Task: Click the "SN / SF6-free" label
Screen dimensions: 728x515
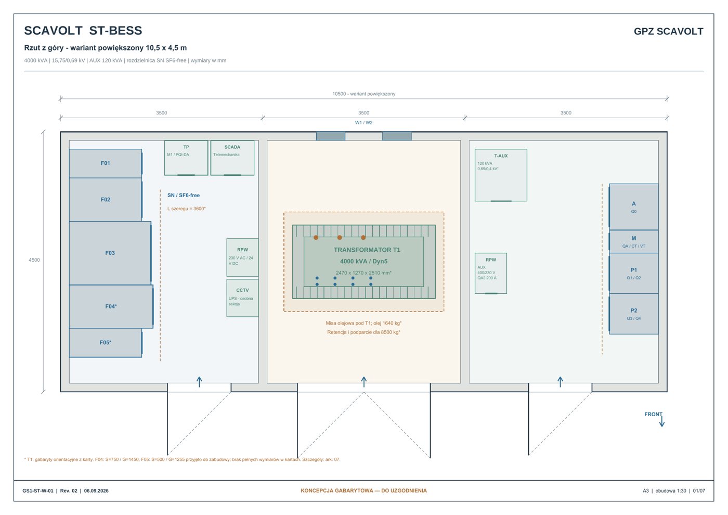Action: tap(184, 196)
